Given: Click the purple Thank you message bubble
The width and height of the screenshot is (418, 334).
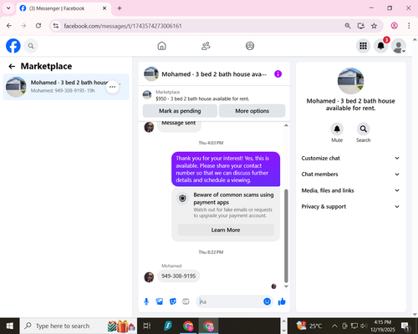Looking at the screenshot, I should click(x=226, y=169).
